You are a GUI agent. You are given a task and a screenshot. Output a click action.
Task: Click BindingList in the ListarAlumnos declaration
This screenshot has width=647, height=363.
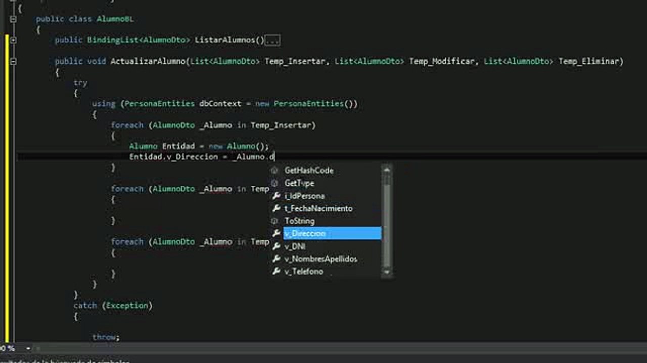click(113, 40)
